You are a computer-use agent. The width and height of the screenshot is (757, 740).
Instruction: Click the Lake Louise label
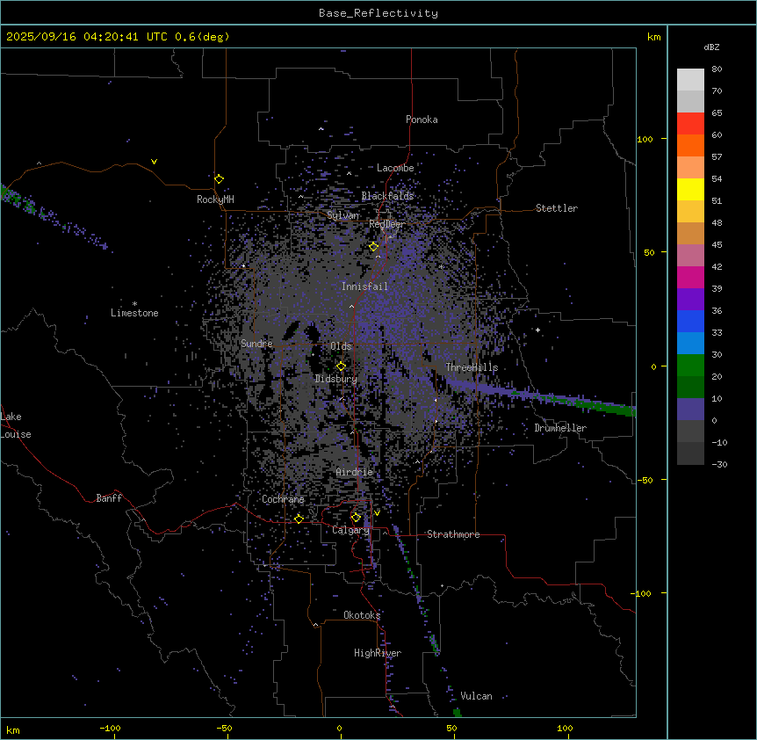(16, 425)
